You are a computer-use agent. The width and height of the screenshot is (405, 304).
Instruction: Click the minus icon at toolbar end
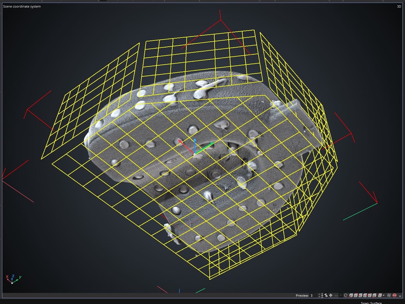point(400,296)
